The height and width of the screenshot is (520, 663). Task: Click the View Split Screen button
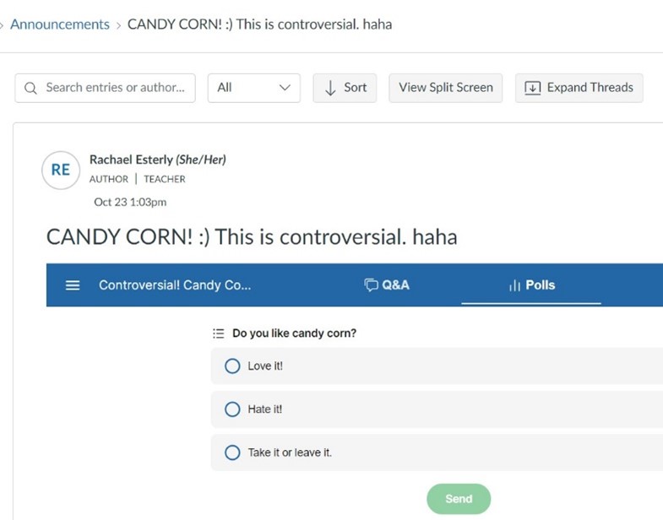[446, 88]
